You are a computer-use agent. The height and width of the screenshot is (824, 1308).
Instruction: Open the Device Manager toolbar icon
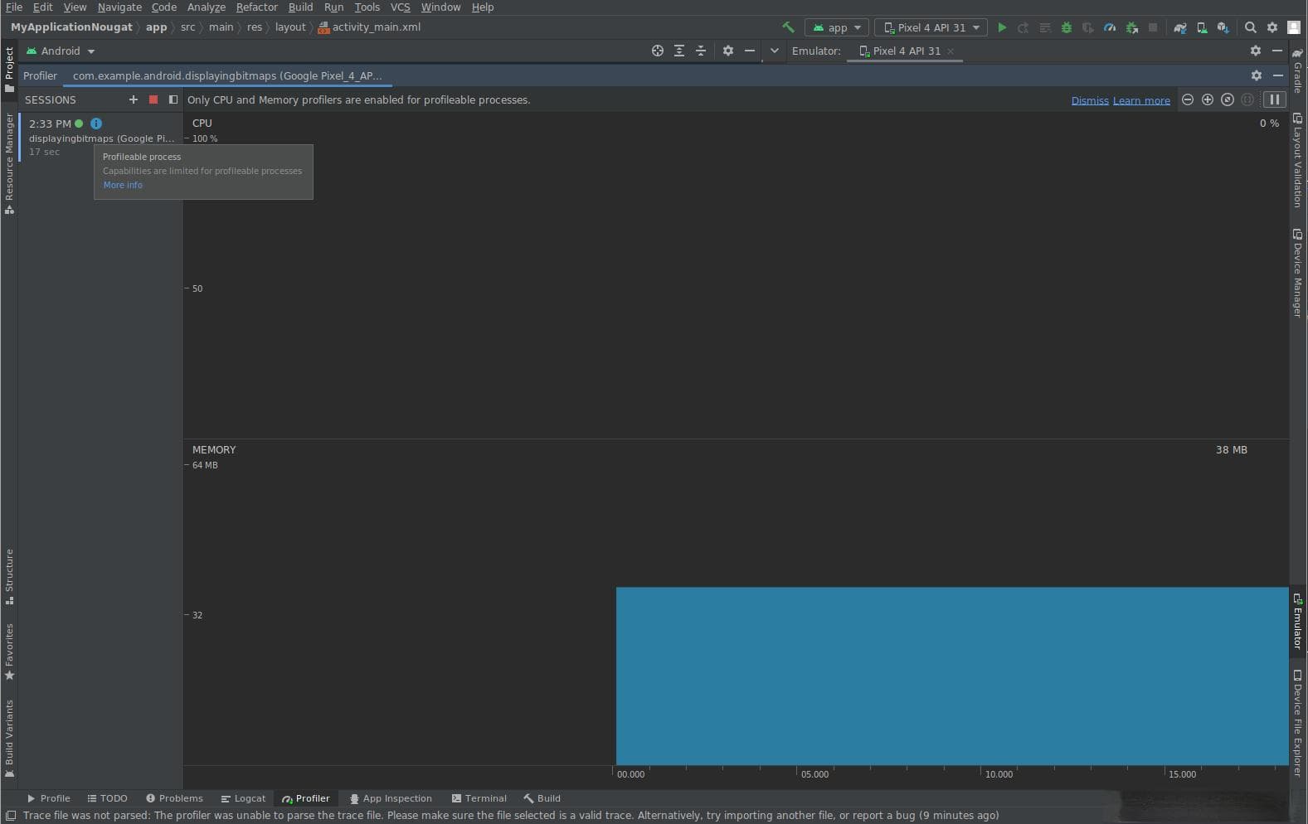(x=1202, y=27)
